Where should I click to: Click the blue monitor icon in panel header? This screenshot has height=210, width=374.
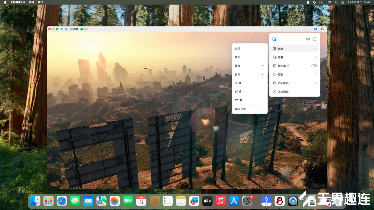coord(274,39)
